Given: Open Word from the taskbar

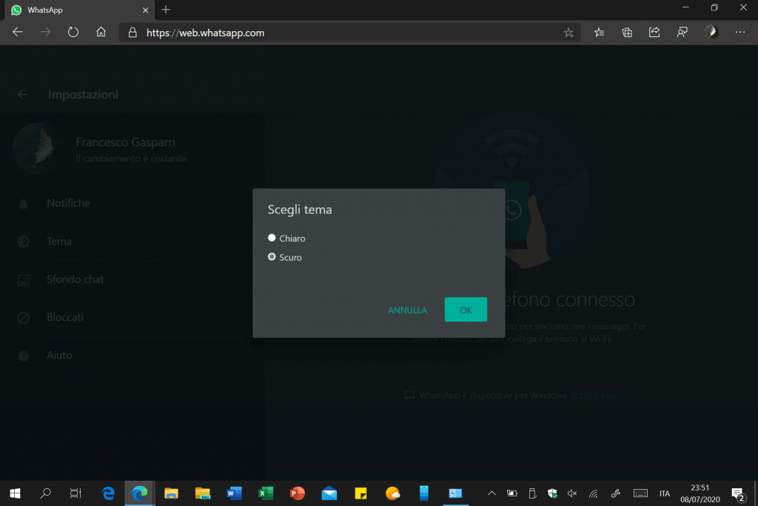Looking at the screenshot, I should click(x=234, y=493).
